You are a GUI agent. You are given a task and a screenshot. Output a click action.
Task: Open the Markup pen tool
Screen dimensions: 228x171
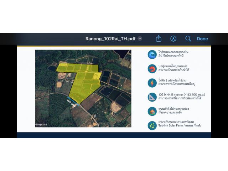(x=173, y=39)
